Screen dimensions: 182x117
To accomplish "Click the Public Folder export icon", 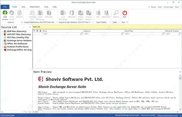I will pyautogui.click(x=81, y=13).
